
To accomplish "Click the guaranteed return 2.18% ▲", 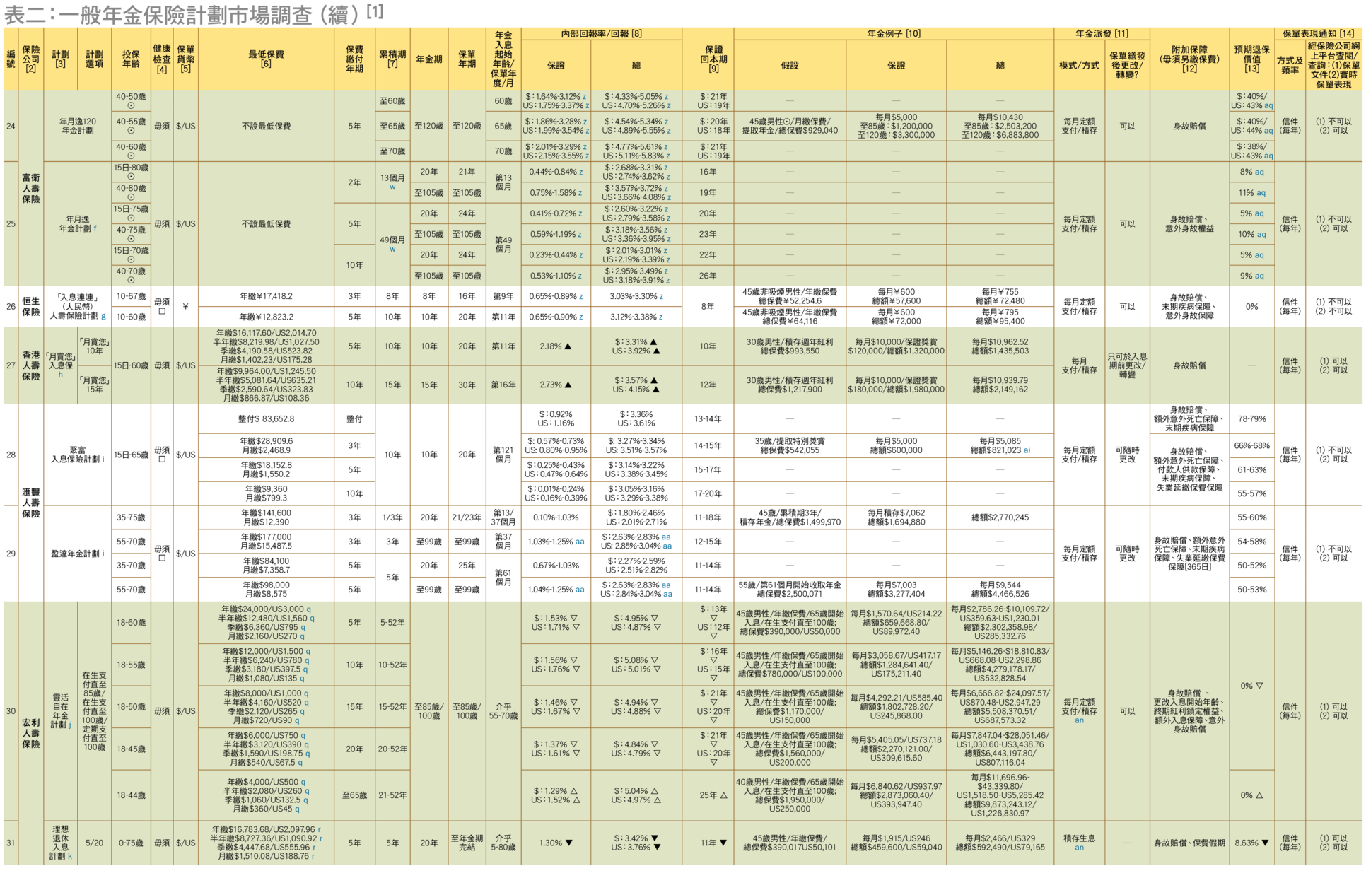I will (x=556, y=346).
